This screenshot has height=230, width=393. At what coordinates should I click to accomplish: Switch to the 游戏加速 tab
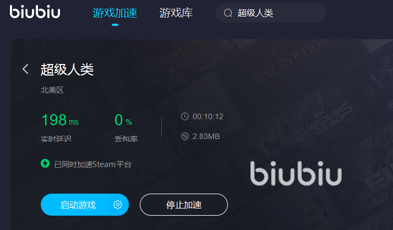click(x=115, y=13)
